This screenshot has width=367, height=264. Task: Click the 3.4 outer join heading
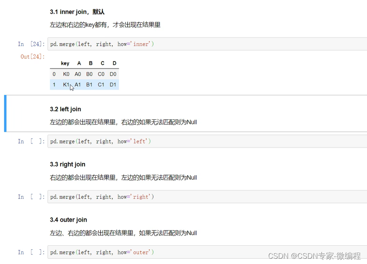tap(68, 220)
